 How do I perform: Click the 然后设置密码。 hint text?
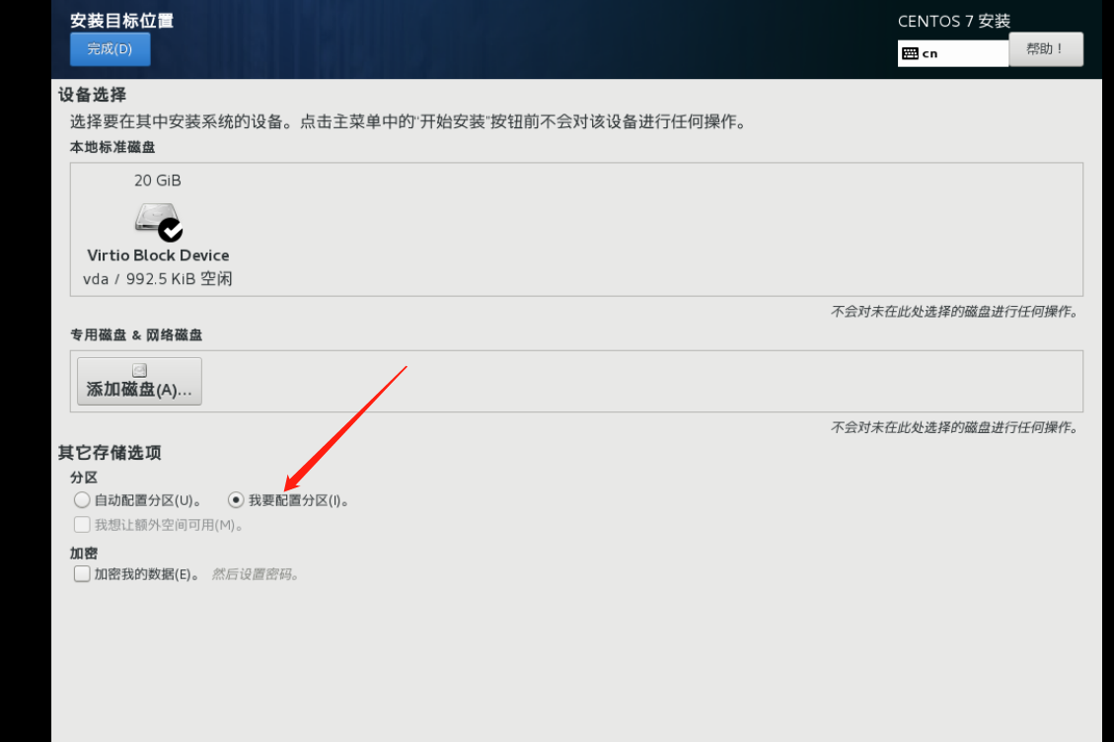click(255, 574)
